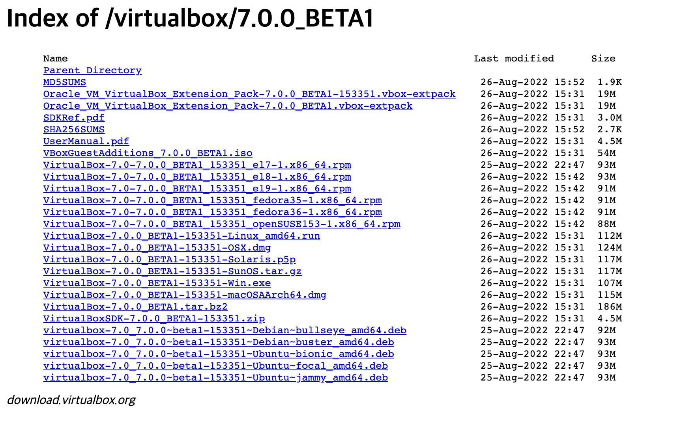Download the SunOS.tar.gz archive
The width and height of the screenshot is (681, 427).
[x=172, y=271]
